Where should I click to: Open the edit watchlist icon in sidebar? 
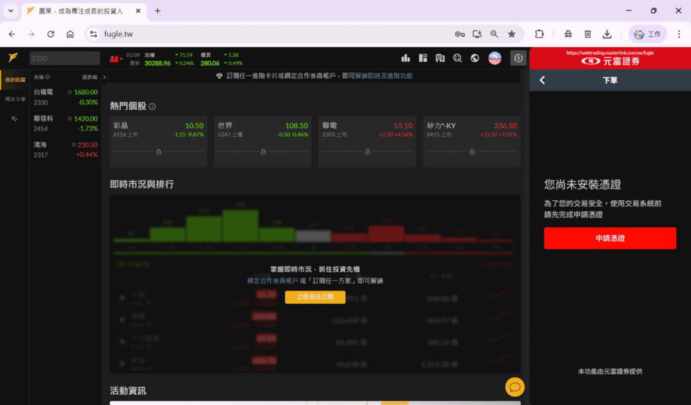(x=14, y=119)
